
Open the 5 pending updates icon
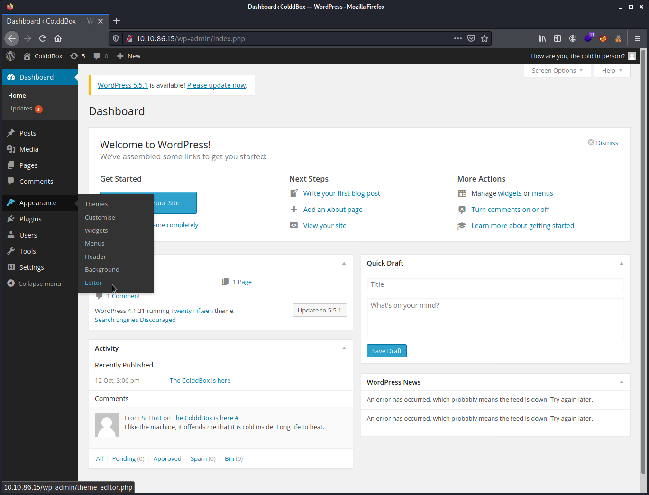[78, 56]
